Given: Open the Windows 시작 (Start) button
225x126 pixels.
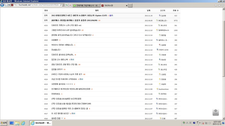Looking at the screenshot, I should (4, 123).
